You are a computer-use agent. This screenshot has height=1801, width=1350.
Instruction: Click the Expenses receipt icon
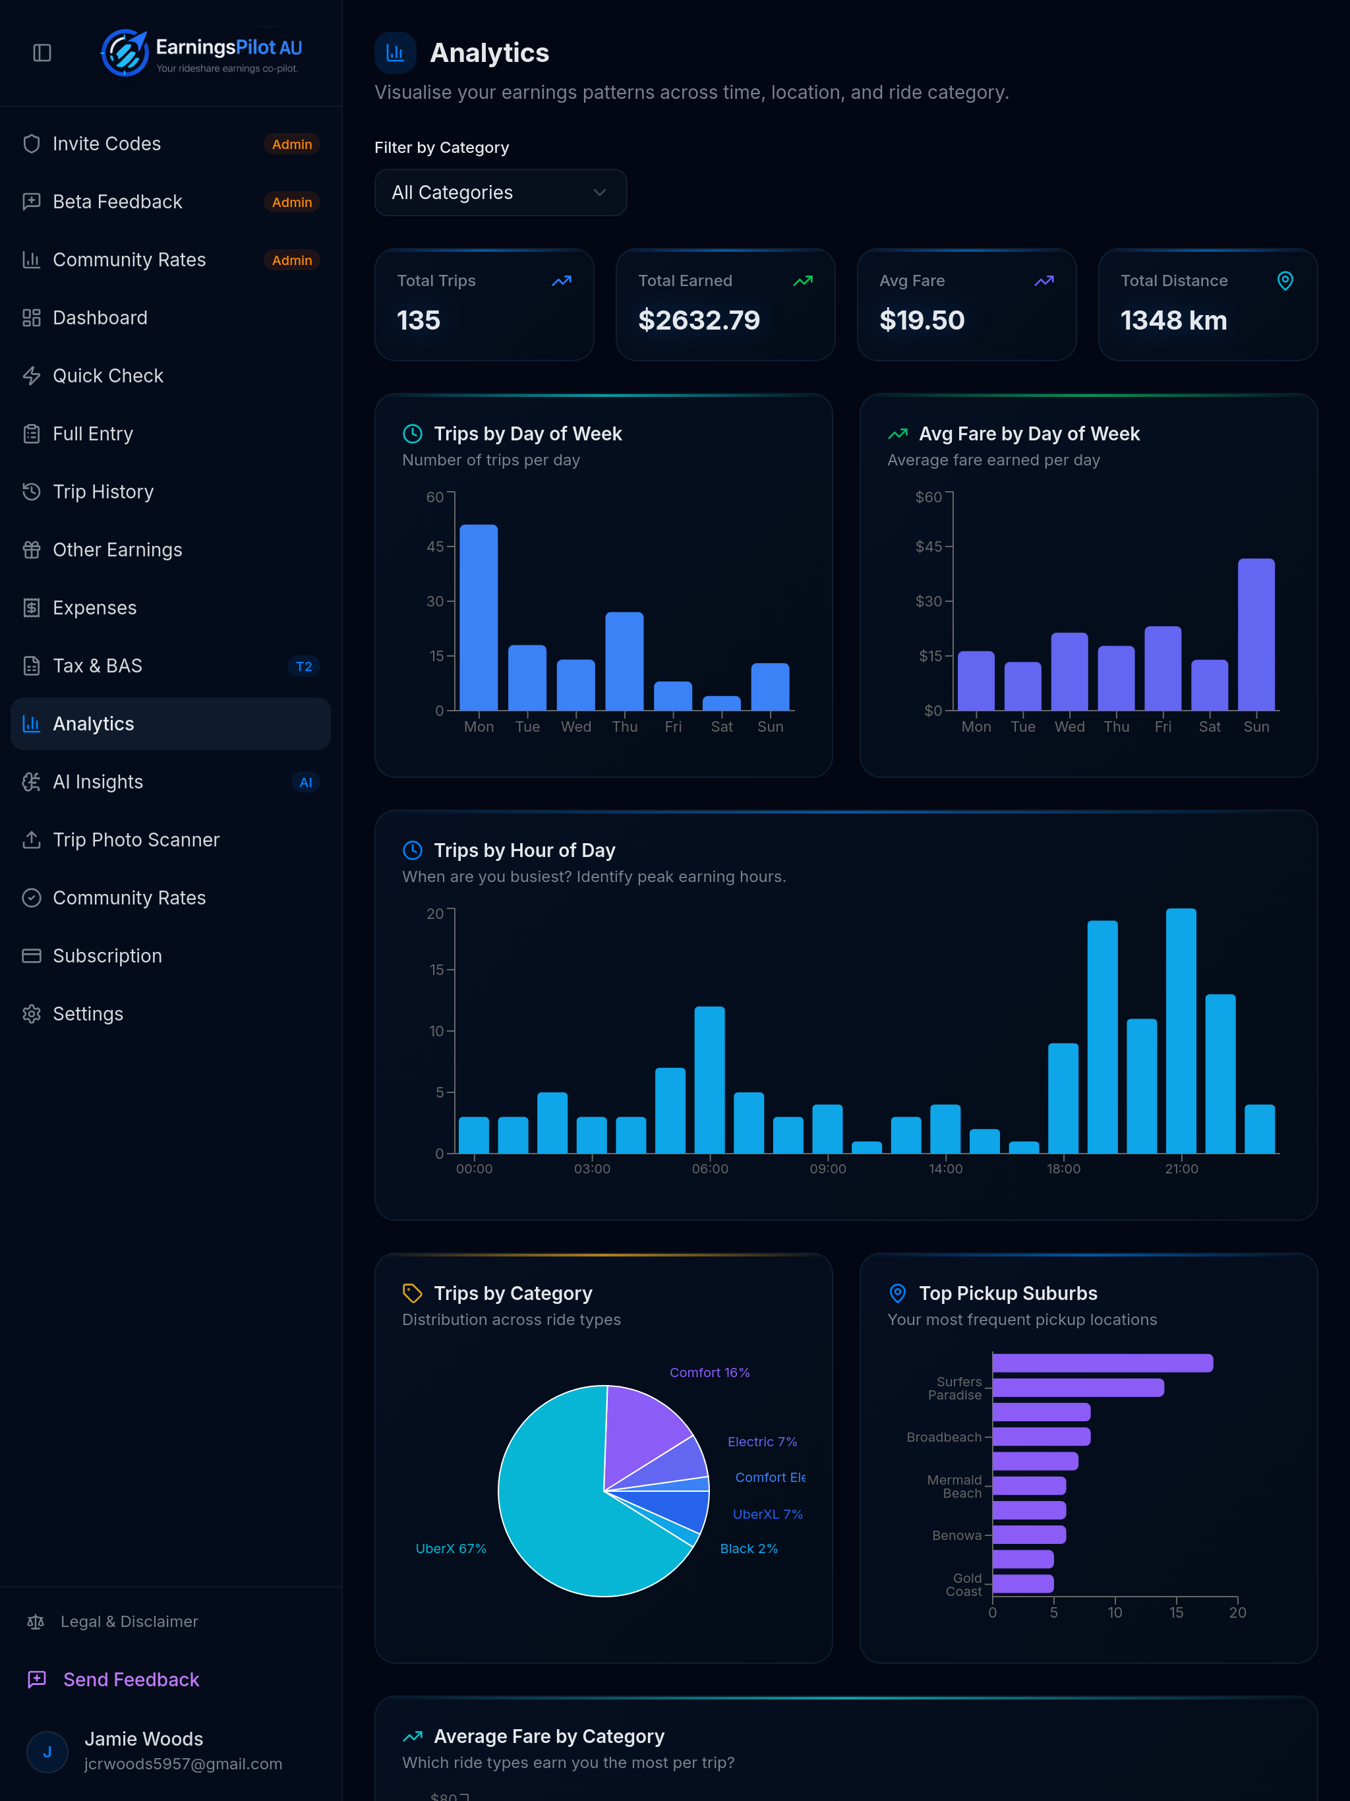click(x=32, y=607)
